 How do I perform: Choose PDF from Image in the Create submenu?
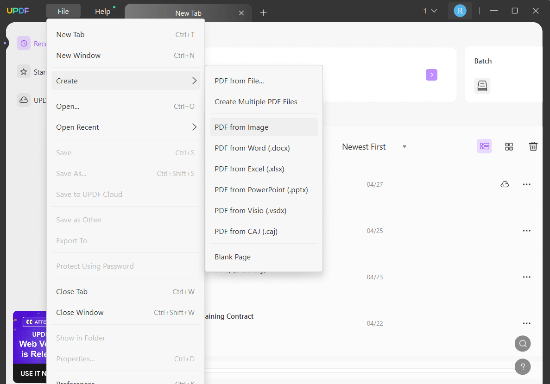pos(241,127)
